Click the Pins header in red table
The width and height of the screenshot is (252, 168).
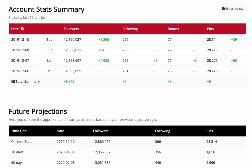210,29
